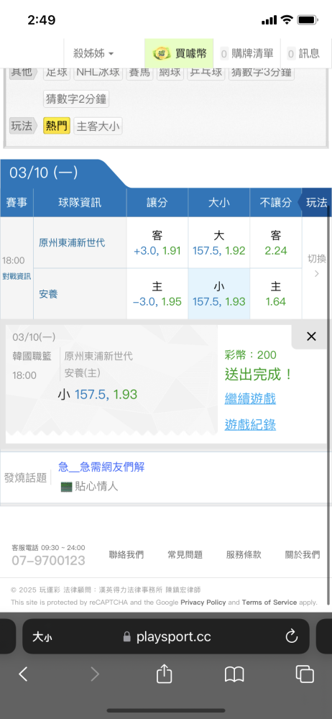Image resolution: width=332 pixels, height=719 pixels.
Task: Reload the playsport.cc page
Action: pyautogui.click(x=292, y=636)
